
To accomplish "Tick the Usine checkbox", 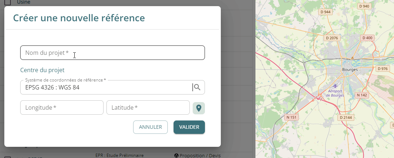I will point(8,2).
